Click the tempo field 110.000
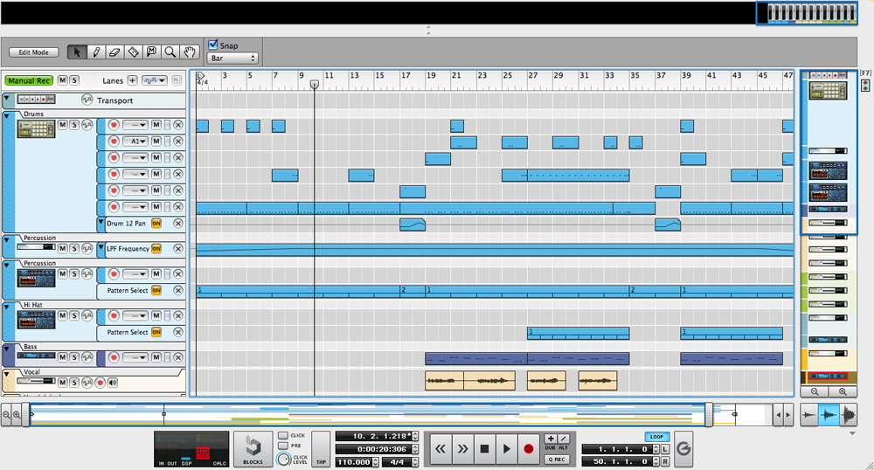This screenshot has width=874, height=470. click(354, 462)
